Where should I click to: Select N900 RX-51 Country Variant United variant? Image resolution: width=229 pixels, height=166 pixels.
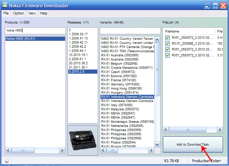127,43
